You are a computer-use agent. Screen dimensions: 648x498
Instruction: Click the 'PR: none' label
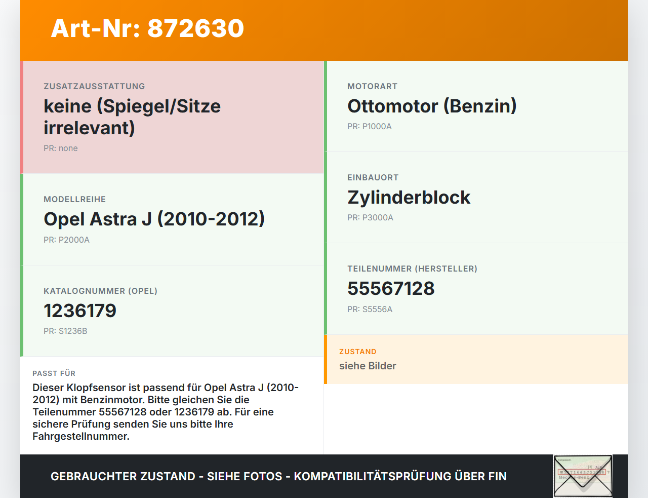point(61,148)
